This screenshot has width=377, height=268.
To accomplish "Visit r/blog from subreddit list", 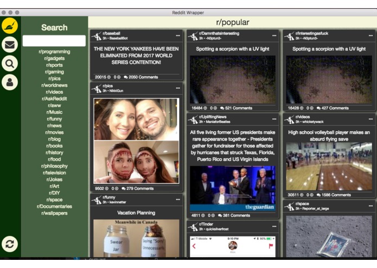I will tap(54, 139).
